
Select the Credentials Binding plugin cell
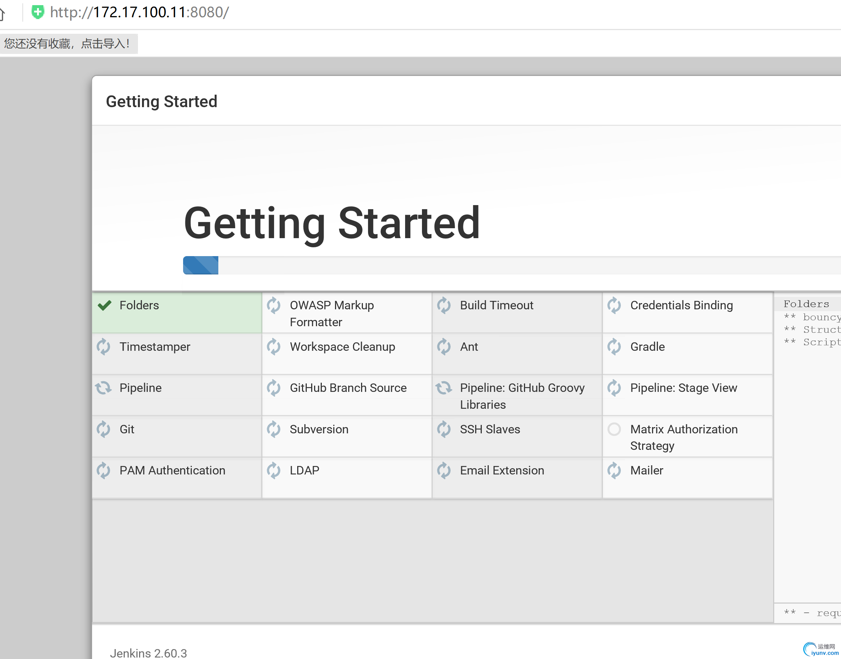[687, 312]
